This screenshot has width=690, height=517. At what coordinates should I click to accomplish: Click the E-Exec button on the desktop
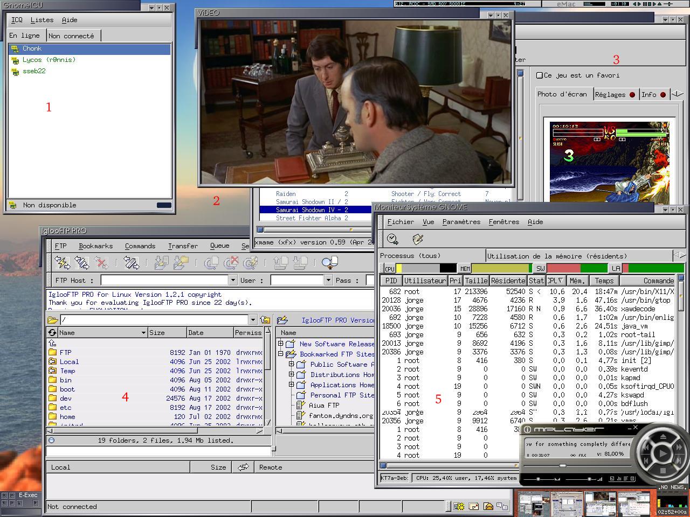(x=28, y=495)
